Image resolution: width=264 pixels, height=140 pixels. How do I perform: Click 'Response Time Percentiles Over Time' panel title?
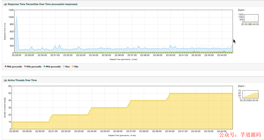[x=42, y=4]
